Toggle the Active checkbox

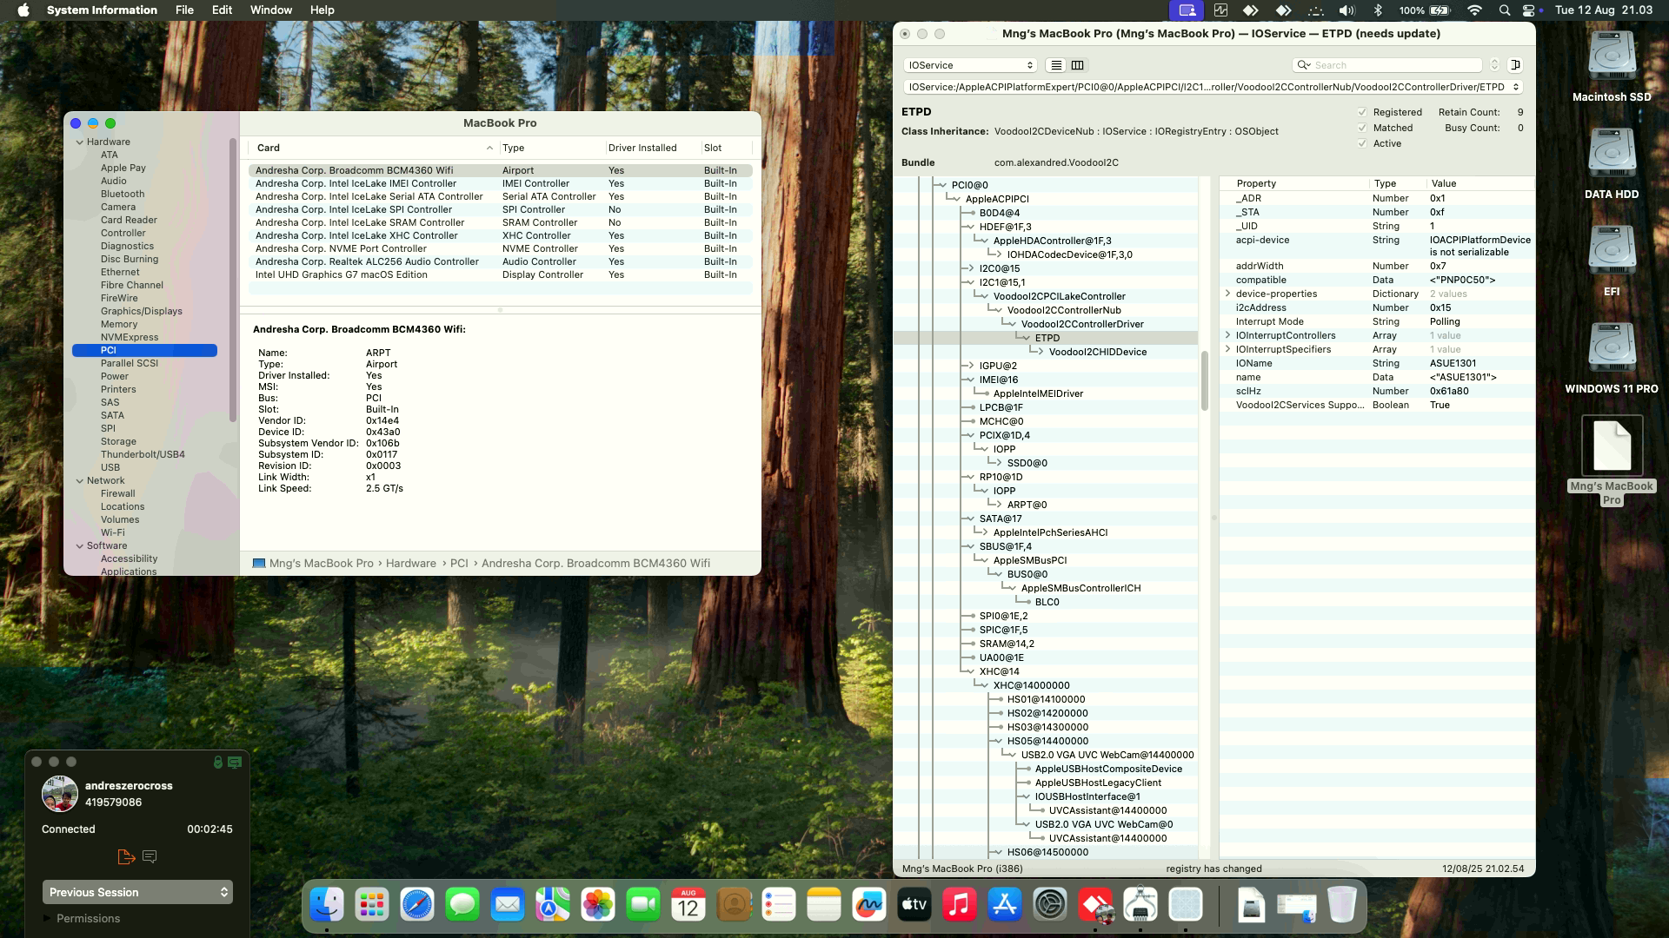pyautogui.click(x=1362, y=143)
